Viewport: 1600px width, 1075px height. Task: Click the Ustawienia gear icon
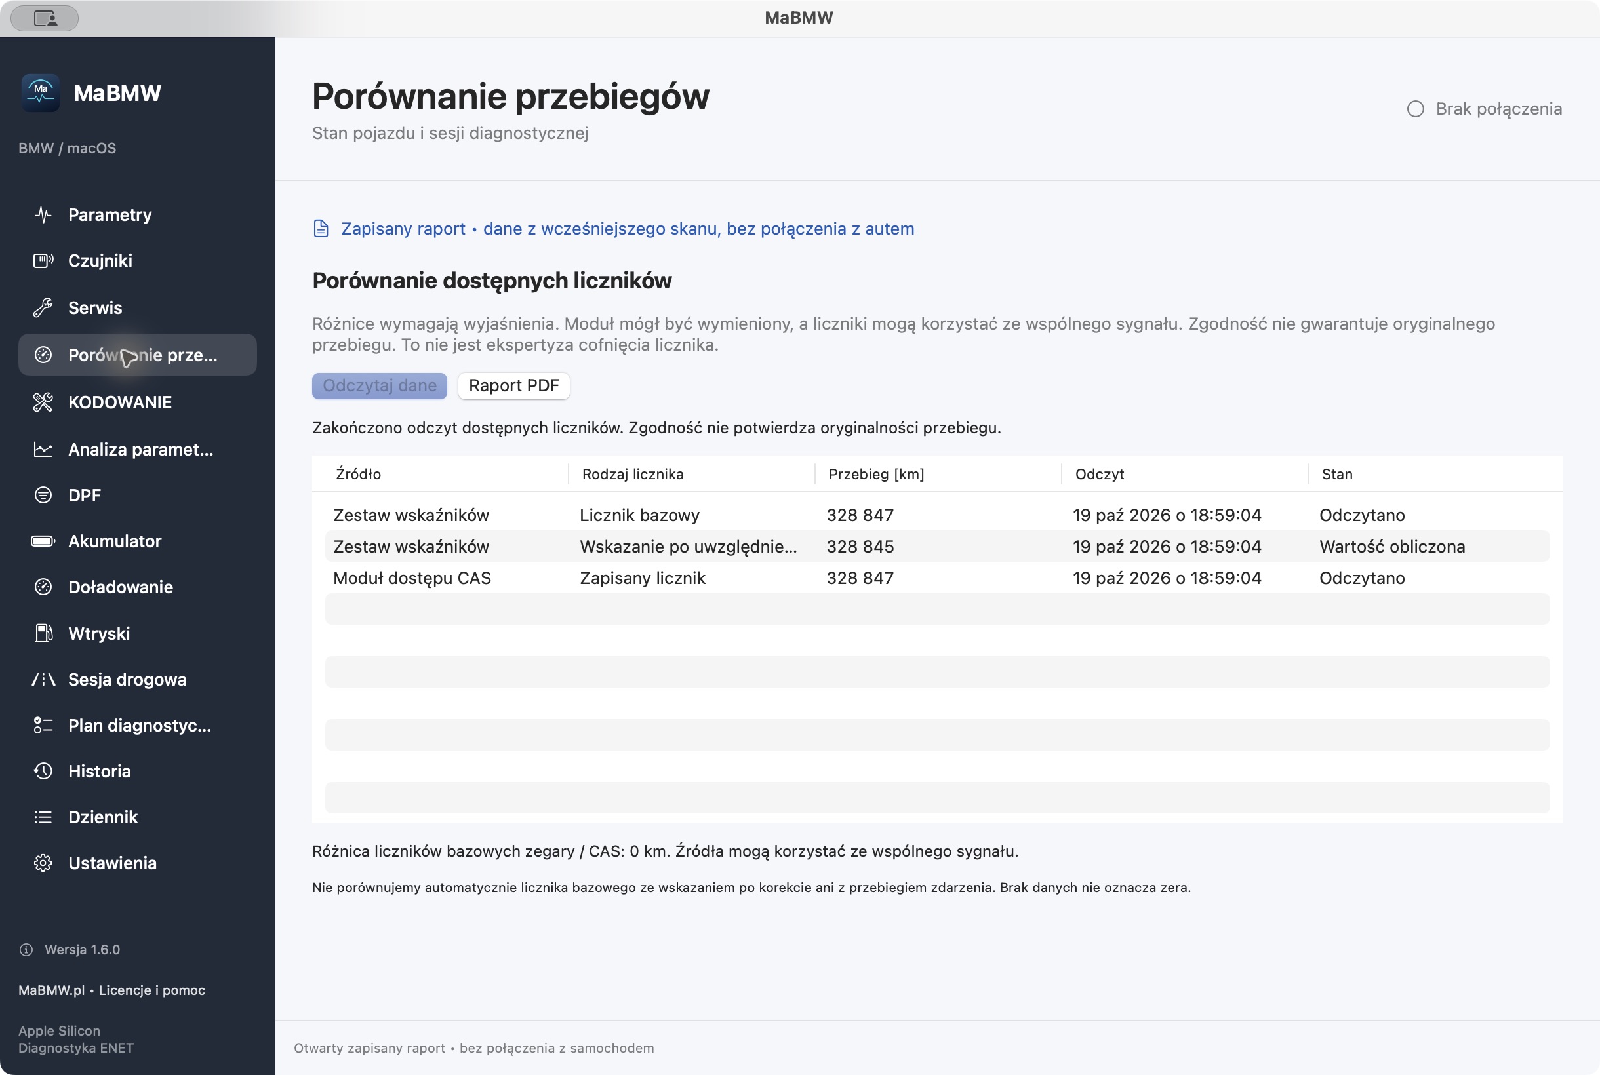[43, 863]
